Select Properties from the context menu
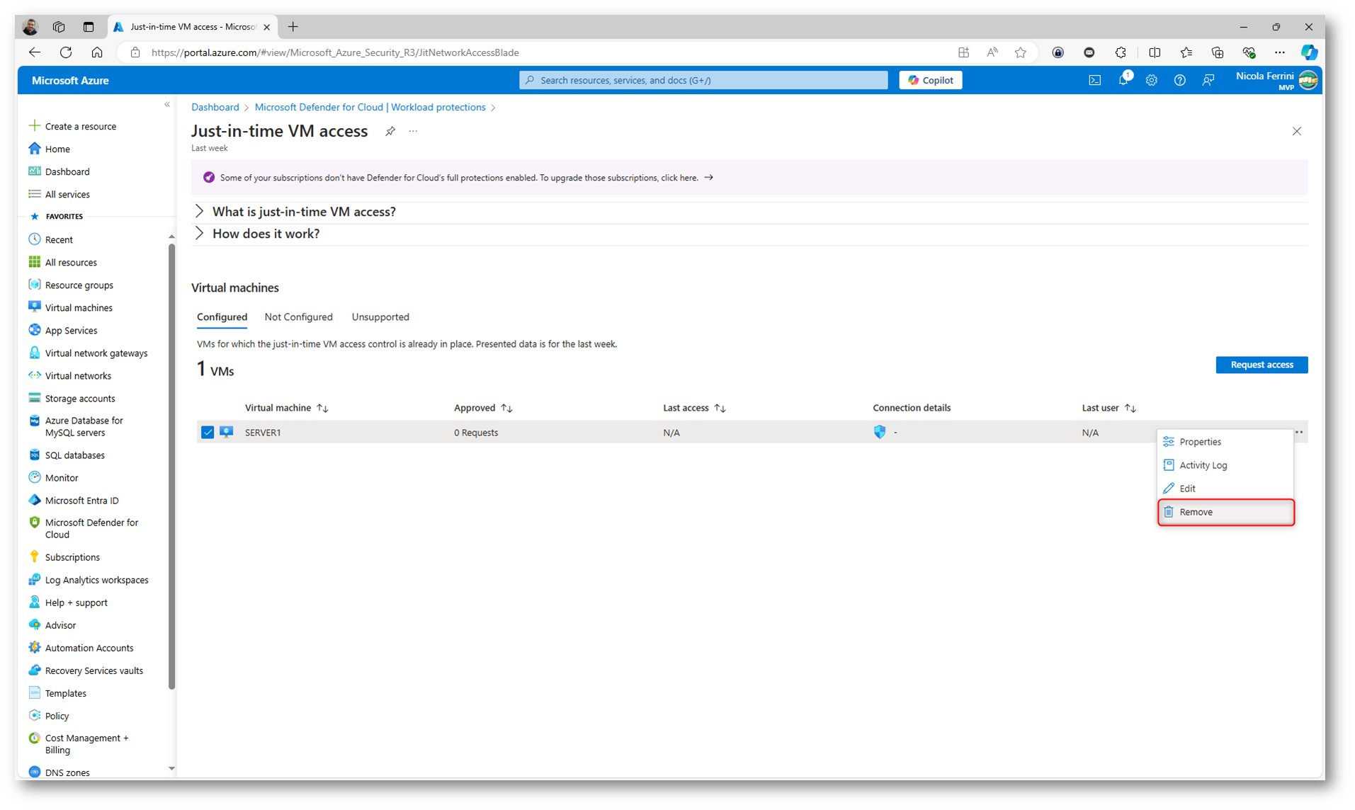The width and height of the screenshot is (1355, 810). tap(1225, 442)
